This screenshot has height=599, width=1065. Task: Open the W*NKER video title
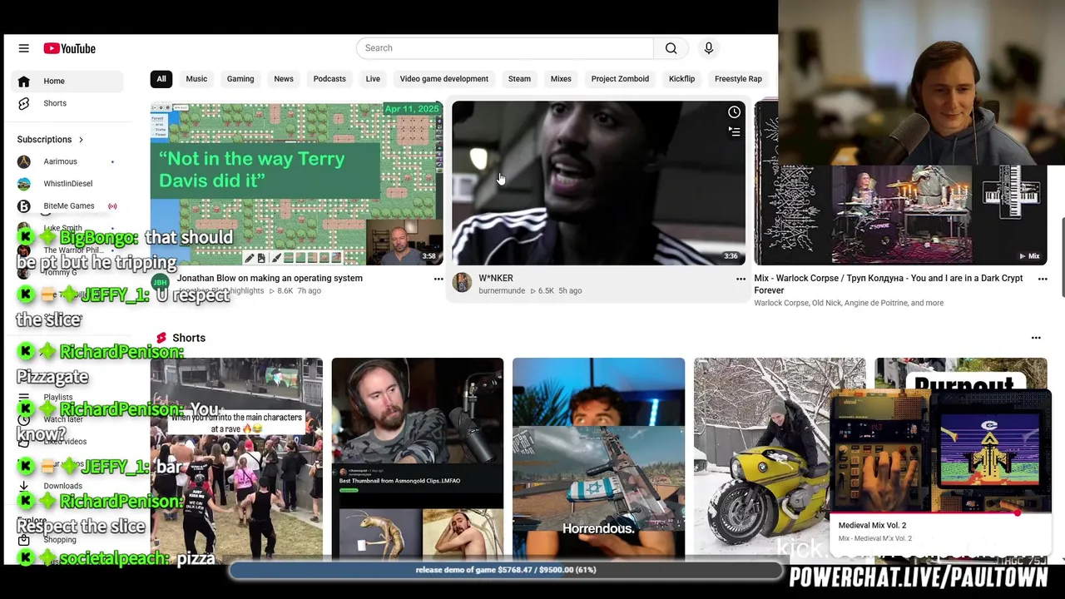coord(496,279)
